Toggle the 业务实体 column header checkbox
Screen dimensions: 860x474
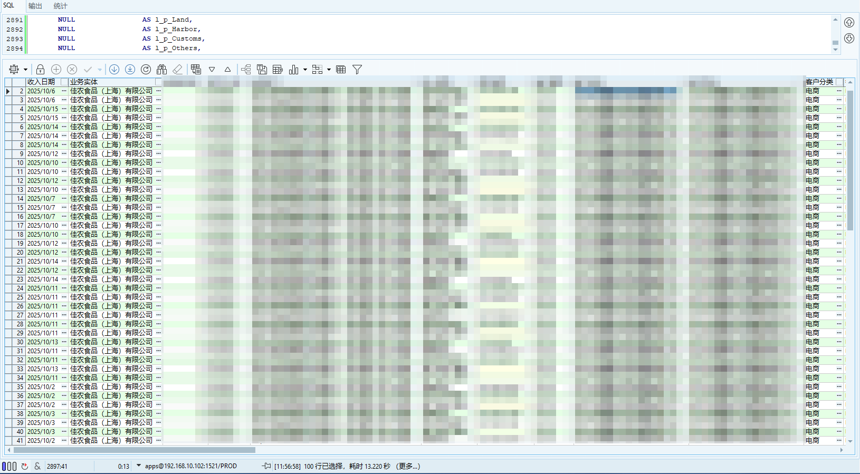pyautogui.click(x=158, y=82)
